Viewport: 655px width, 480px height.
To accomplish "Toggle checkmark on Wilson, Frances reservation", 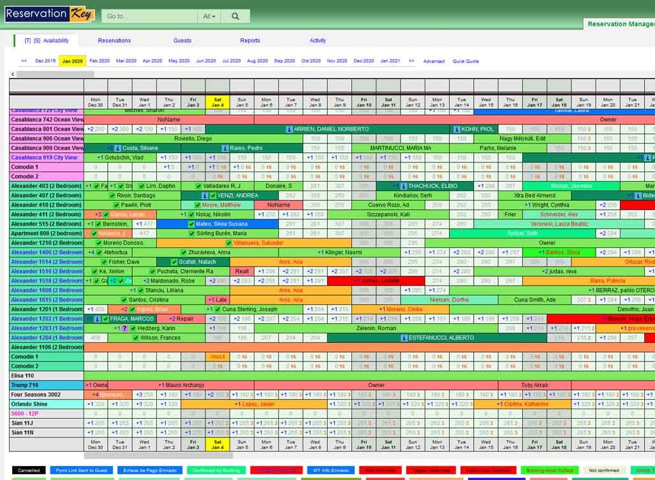I will 136,338.
